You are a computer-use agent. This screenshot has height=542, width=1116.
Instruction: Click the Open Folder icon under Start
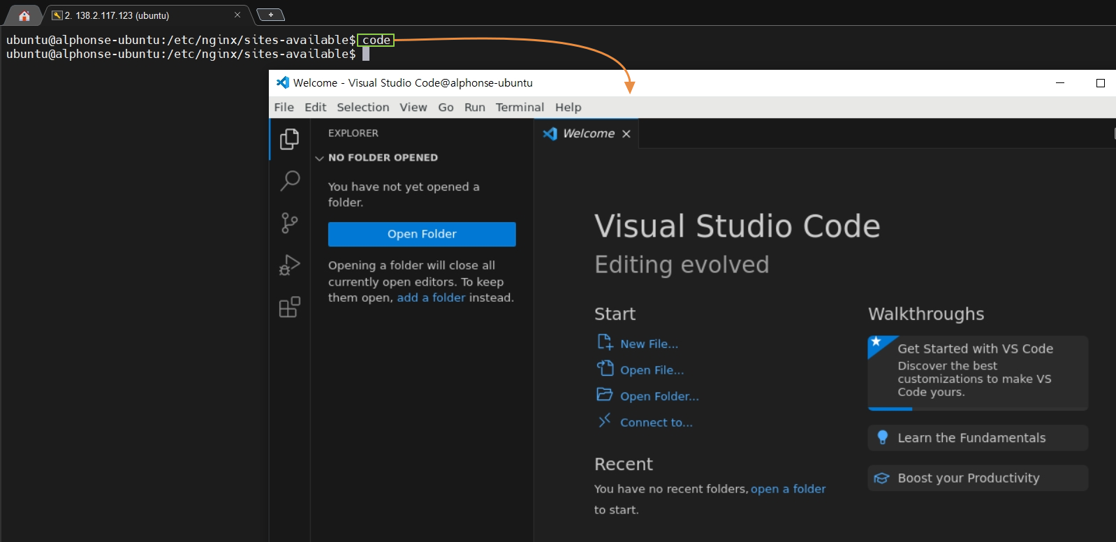click(605, 395)
